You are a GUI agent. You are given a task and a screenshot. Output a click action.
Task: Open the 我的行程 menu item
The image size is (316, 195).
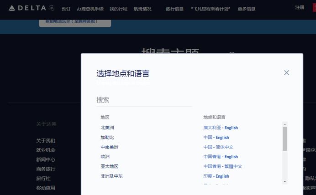click(119, 9)
